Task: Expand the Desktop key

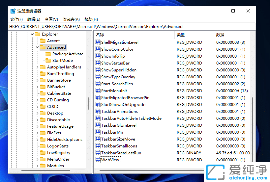Action: click(x=37, y=113)
